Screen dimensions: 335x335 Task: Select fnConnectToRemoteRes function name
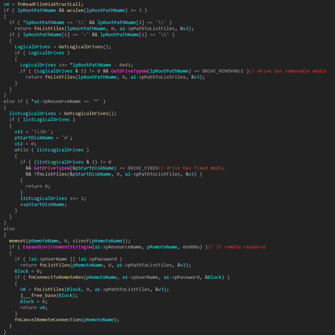[x=56, y=277]
